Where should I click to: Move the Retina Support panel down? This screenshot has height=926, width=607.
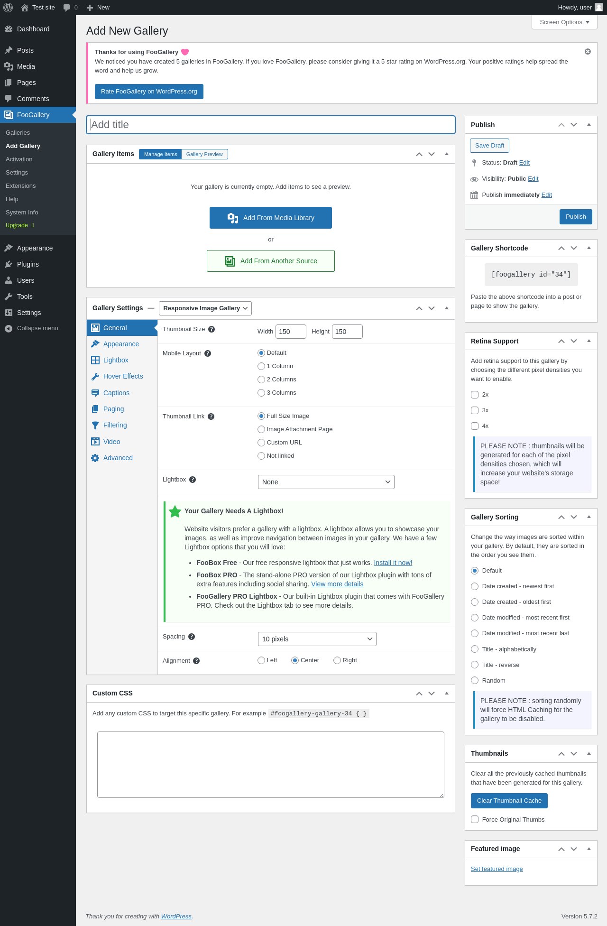pyautogui.click(x=574, y=341)
